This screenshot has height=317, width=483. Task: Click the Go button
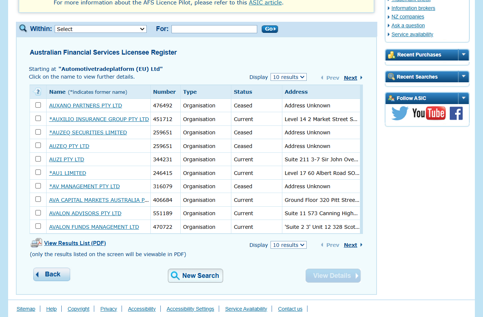(270, 29)
